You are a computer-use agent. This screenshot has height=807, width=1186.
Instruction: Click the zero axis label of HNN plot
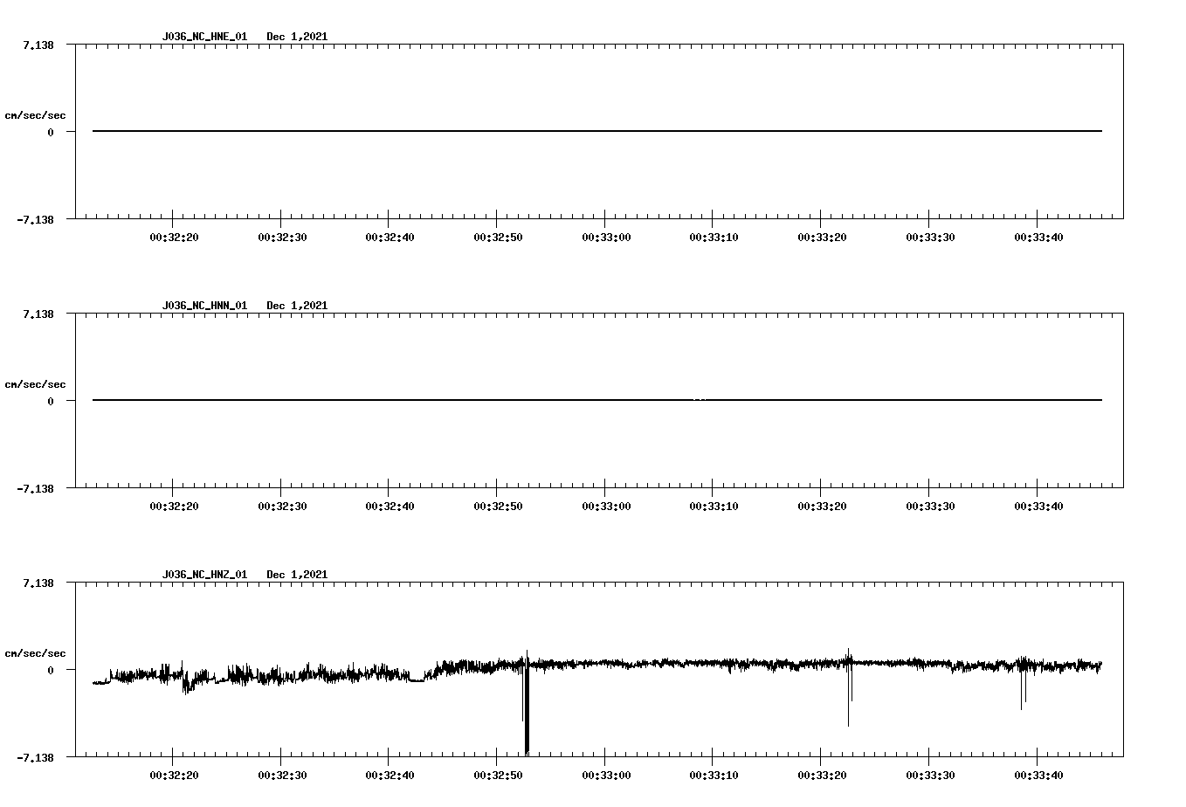click(x=51, y=401)
